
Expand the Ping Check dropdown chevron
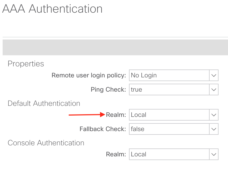(x=214, y=90)
